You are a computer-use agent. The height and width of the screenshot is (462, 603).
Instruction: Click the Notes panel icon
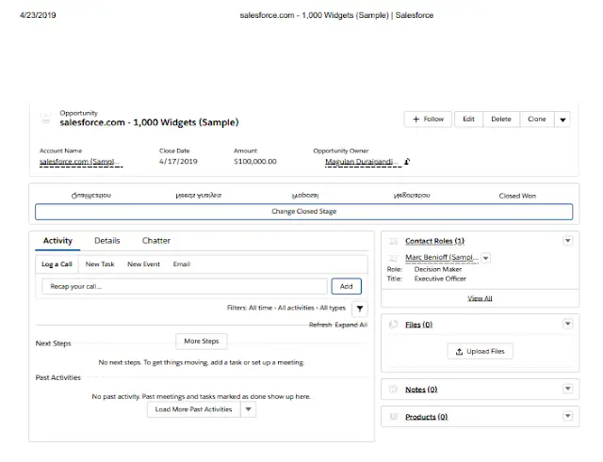[x=393, y=389]
